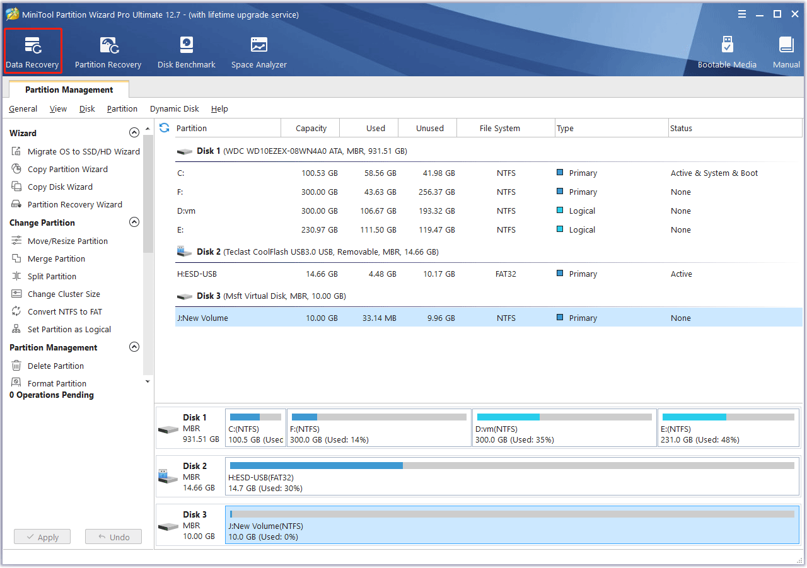Select the J:New Volume partition row
Viewport: 807px width, 568px height.
click(x=489, y=318)
